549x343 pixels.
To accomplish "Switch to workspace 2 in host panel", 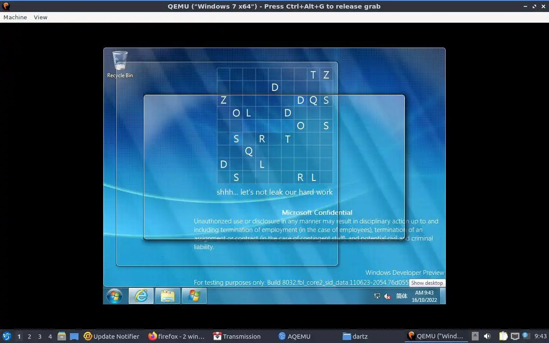I will (x=29, y=337).
